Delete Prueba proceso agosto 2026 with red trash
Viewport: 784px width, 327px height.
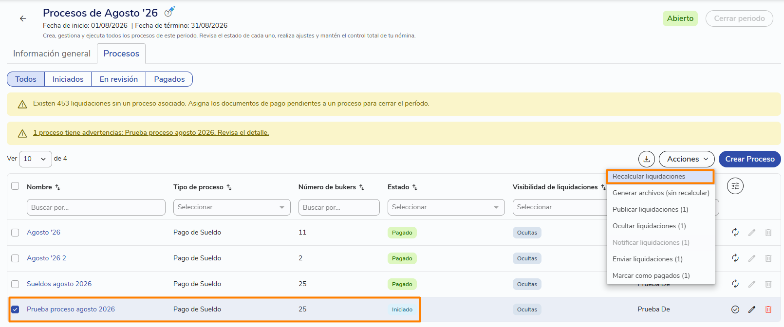click(x=768, y=309)
